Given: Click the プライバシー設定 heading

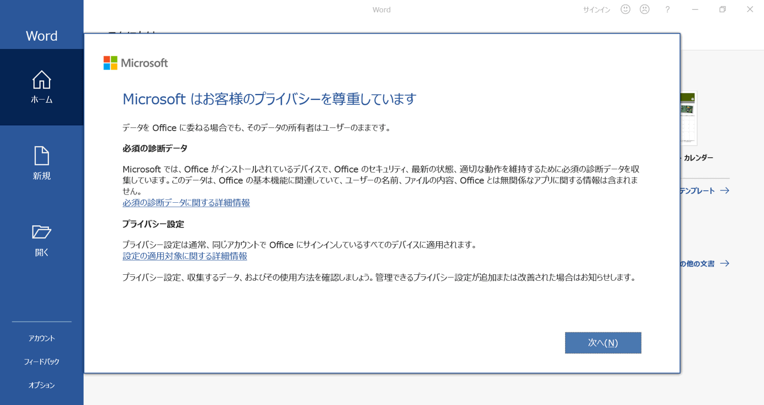Looking at the screenshot, I should pyautogui.click(x=153, y=224).
